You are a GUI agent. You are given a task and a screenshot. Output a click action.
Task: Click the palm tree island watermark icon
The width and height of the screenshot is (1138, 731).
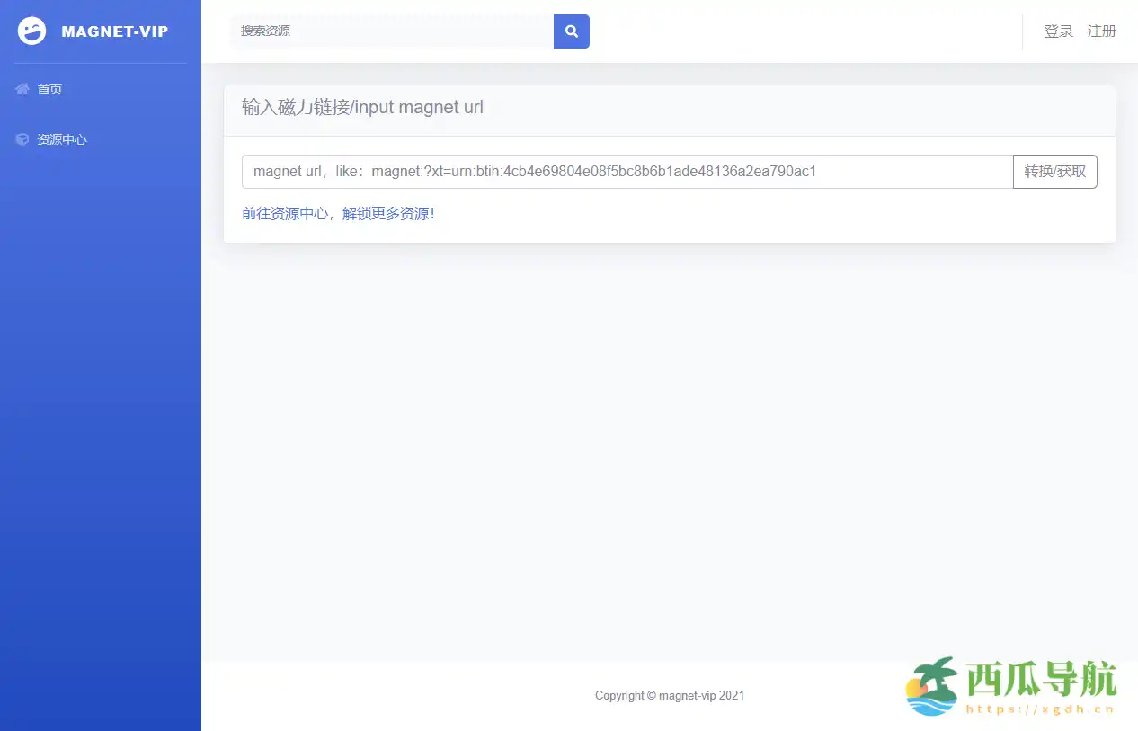tap(931, 686)
